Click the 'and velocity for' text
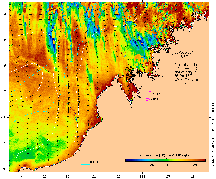 pyautogui.click(x=186, y=72)
